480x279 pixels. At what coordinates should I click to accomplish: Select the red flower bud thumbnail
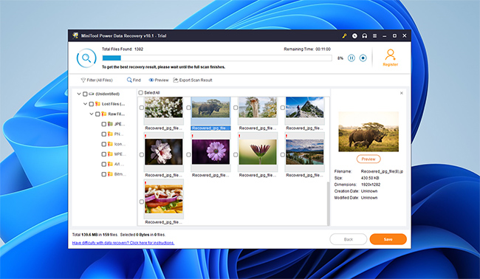tap(258, 152)
